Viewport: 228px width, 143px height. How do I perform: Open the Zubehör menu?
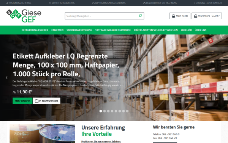pos(186,30)
